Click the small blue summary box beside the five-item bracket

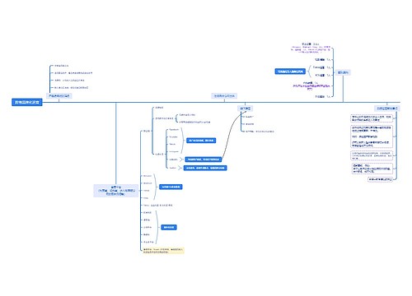(169, 227)
